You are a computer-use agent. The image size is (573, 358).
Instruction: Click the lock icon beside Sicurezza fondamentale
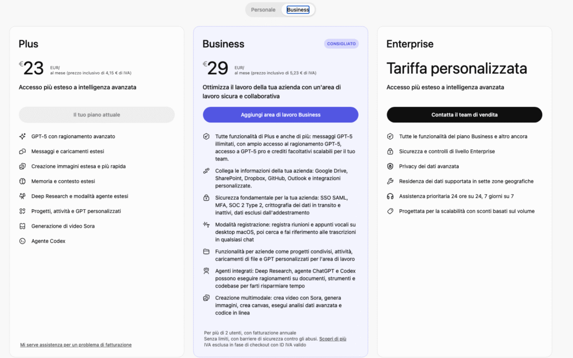(x=206, y=198)
